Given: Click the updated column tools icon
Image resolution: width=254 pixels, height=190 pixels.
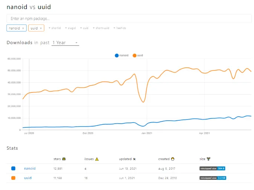Looking at the screenshot, I should [134, 159].
